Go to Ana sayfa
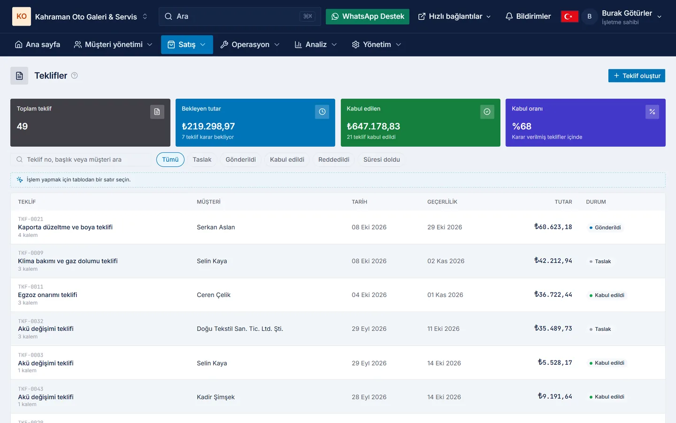The height and width of the screenshot is (423, 676). click(x=38, y=45)
